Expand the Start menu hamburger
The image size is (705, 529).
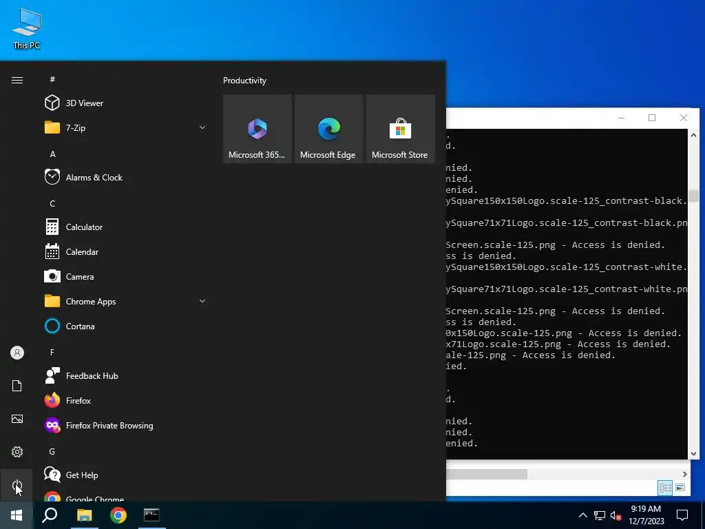point(17,80)
